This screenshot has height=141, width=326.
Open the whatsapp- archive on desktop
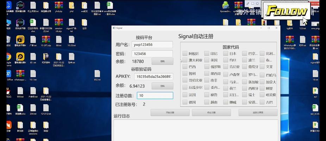20,75
